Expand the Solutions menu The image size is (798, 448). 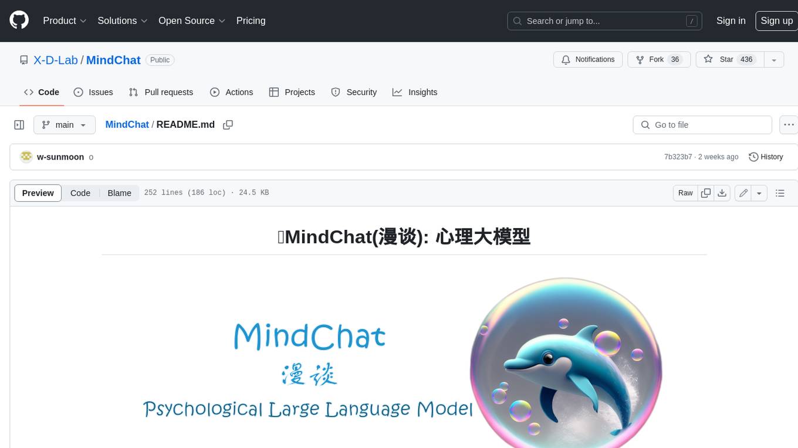[x=122, y=21]
